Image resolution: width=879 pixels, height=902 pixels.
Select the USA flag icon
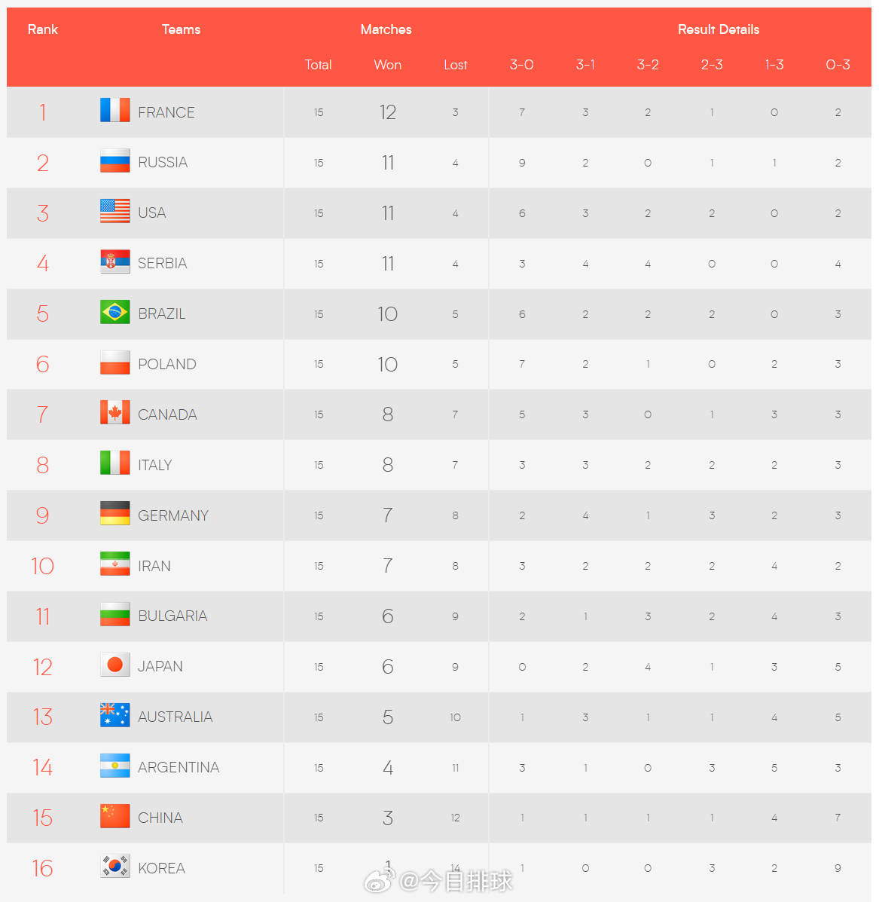(x=115, y=211)
